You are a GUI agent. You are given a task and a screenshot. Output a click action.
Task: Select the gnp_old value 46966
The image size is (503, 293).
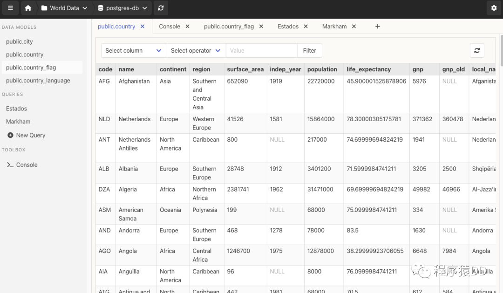451,189
